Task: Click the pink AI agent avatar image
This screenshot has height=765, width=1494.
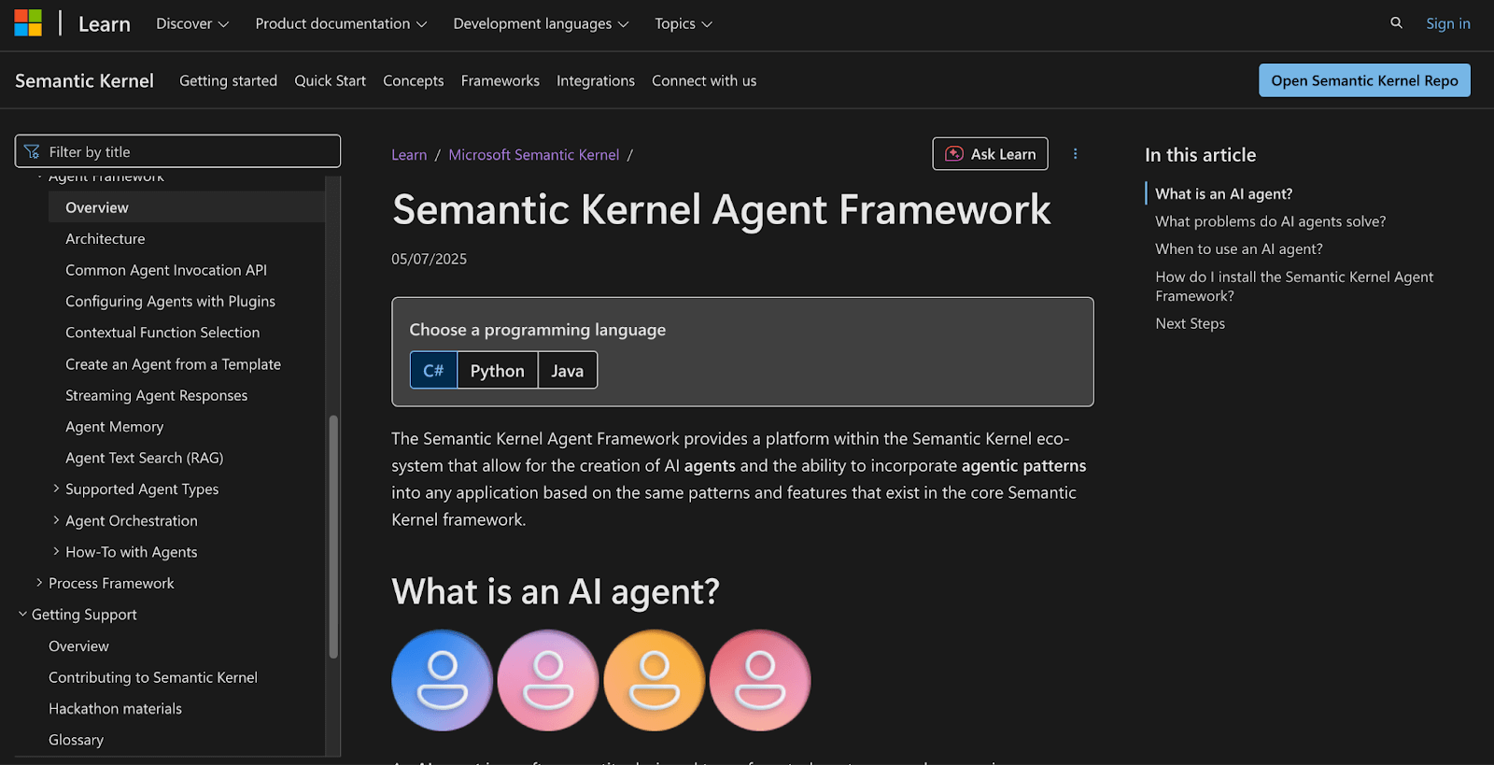Action: (548, 680)
